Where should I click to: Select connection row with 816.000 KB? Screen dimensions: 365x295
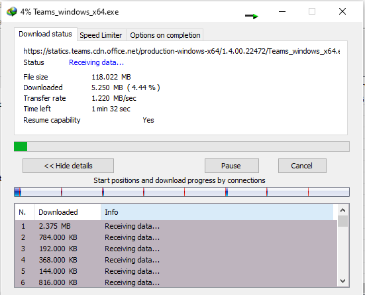tap(176, 282)
